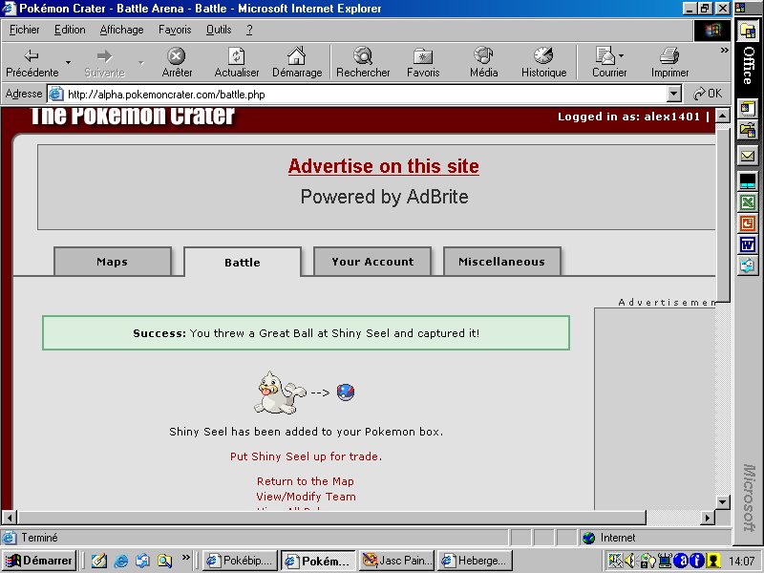Open the Historique panel icon
The image size is (764, 573).
point(543,56)
